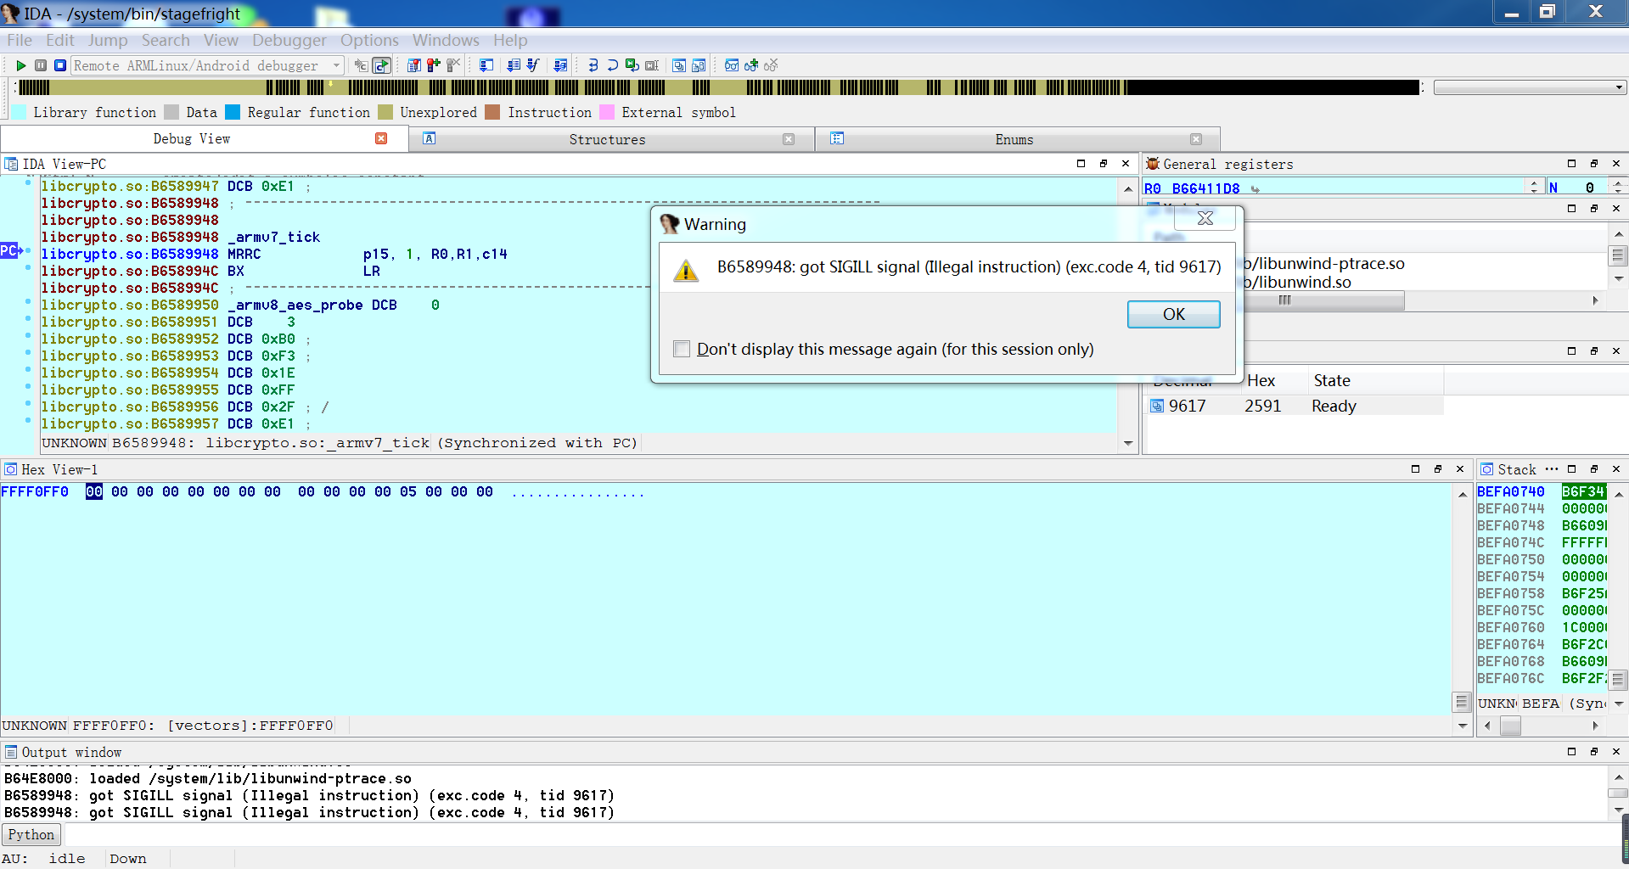Click the Run to cursor icon

652,65
